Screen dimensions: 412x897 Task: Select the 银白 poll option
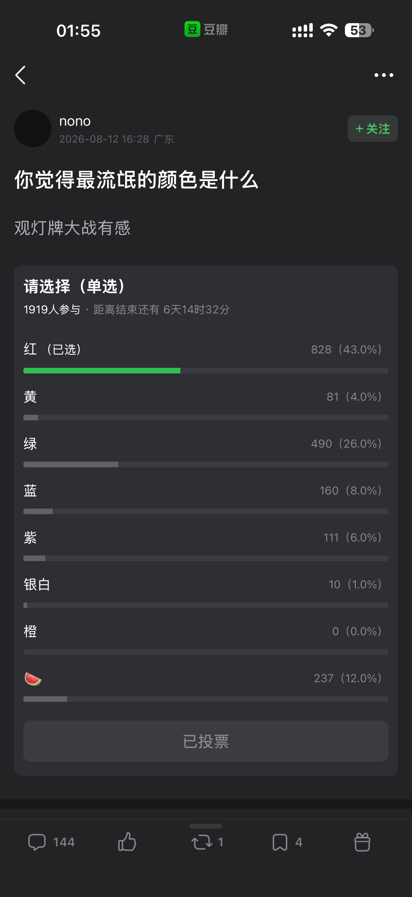[206, 592]
